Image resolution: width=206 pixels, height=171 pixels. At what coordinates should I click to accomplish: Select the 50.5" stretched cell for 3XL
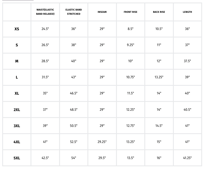click(74, 126)
